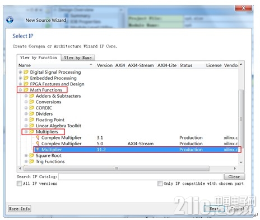
Task: Collapse the Multipliers node
Action: [x=26, y=132]
